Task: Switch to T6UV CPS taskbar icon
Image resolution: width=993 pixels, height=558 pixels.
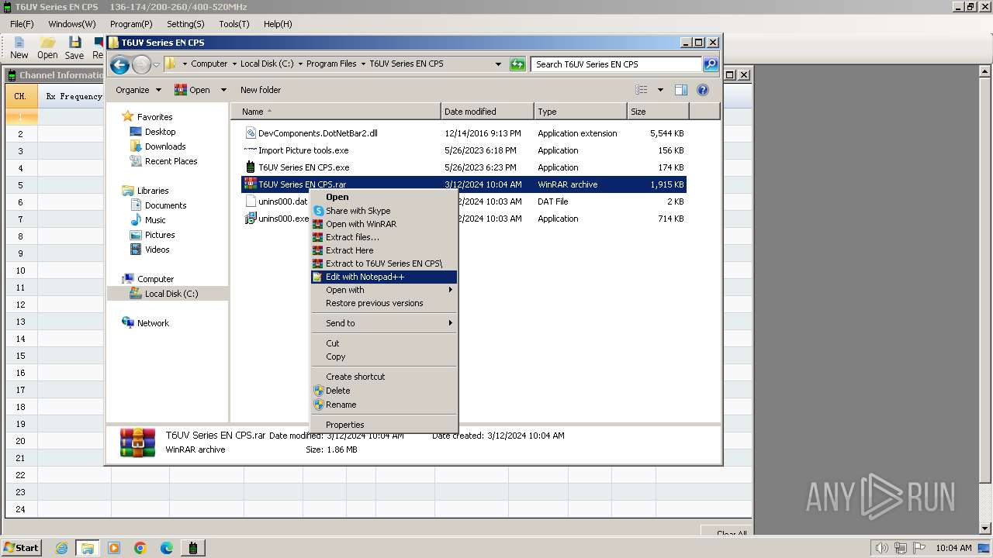Action: coord(192,548)
